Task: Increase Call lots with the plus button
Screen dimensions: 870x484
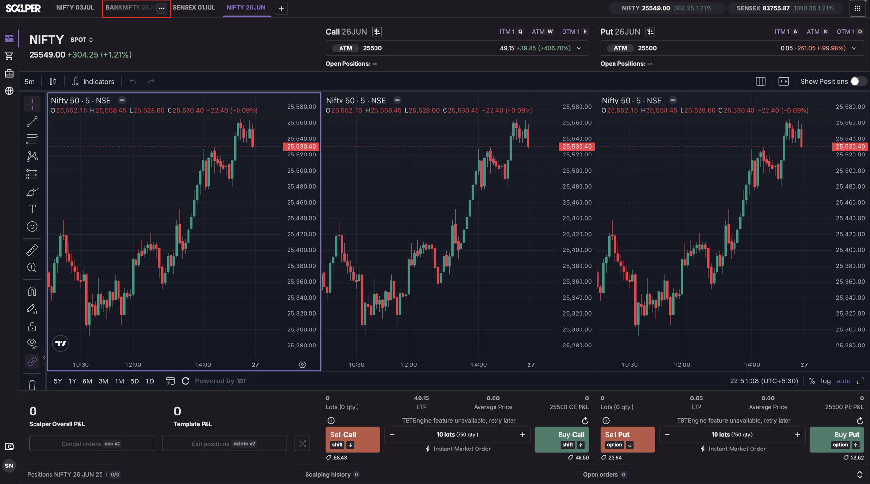Action: coord(523,435)
